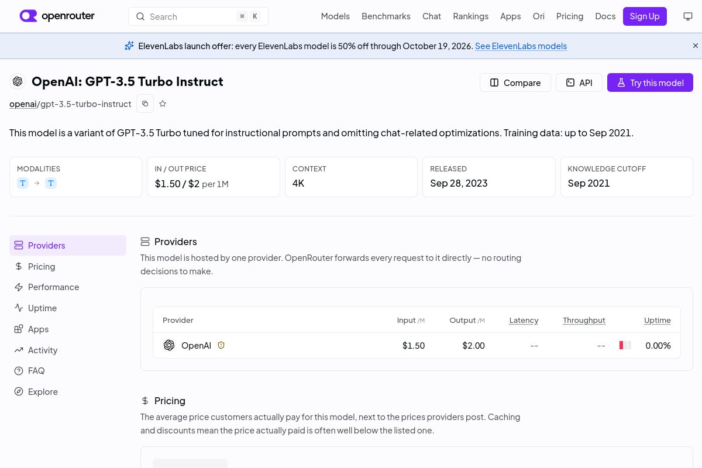Select FAQ in the sidebar

point(68,371)
